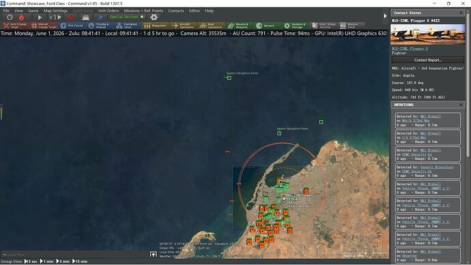This screenshot has width=471, height=265.
Task: Open Aircraft Operations
Action: (184, 25)
